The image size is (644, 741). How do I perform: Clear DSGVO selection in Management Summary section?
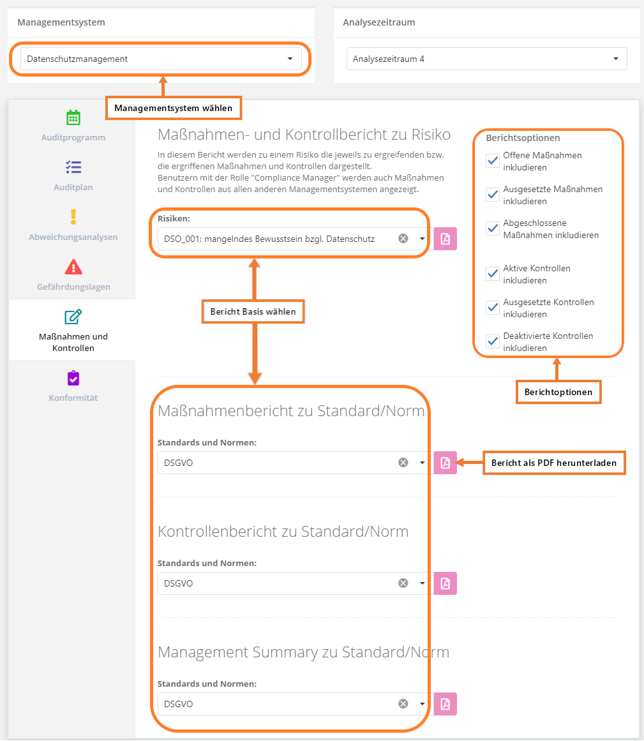pyautogui.click(x=403, y=704)
